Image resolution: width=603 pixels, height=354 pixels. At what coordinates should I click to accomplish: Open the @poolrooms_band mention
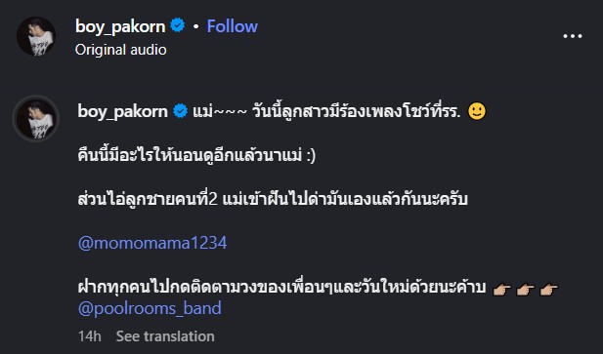tap(150, 308)
